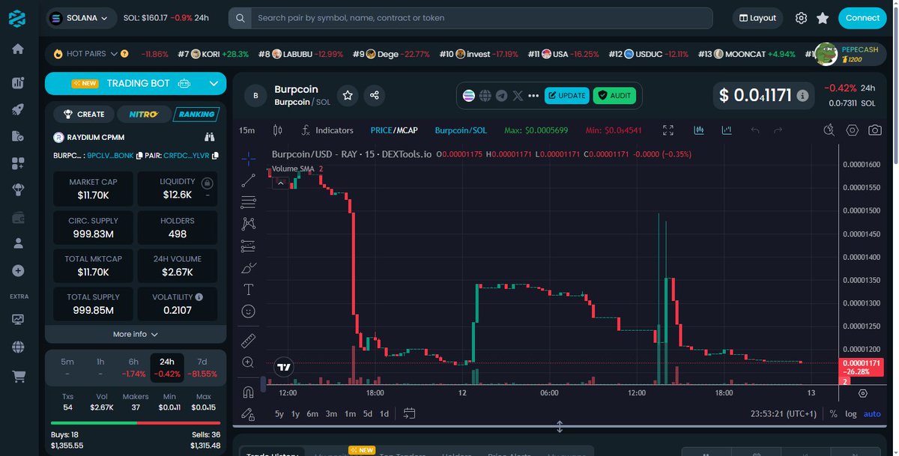Screen dimensions: 899x456
Task: Open chart settings hexagon icon
Action: click(x=852, y=130)
